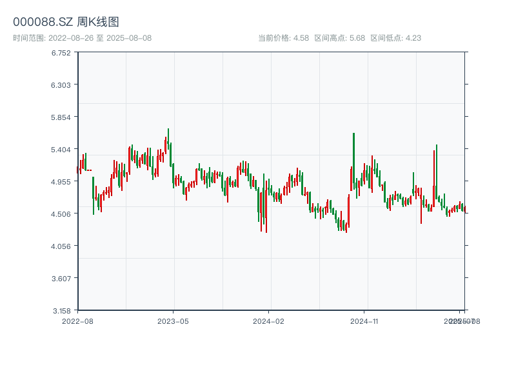Click the 2023-05 x-axis date label
This screenshot has width=516, height=387.
(173, 321)
